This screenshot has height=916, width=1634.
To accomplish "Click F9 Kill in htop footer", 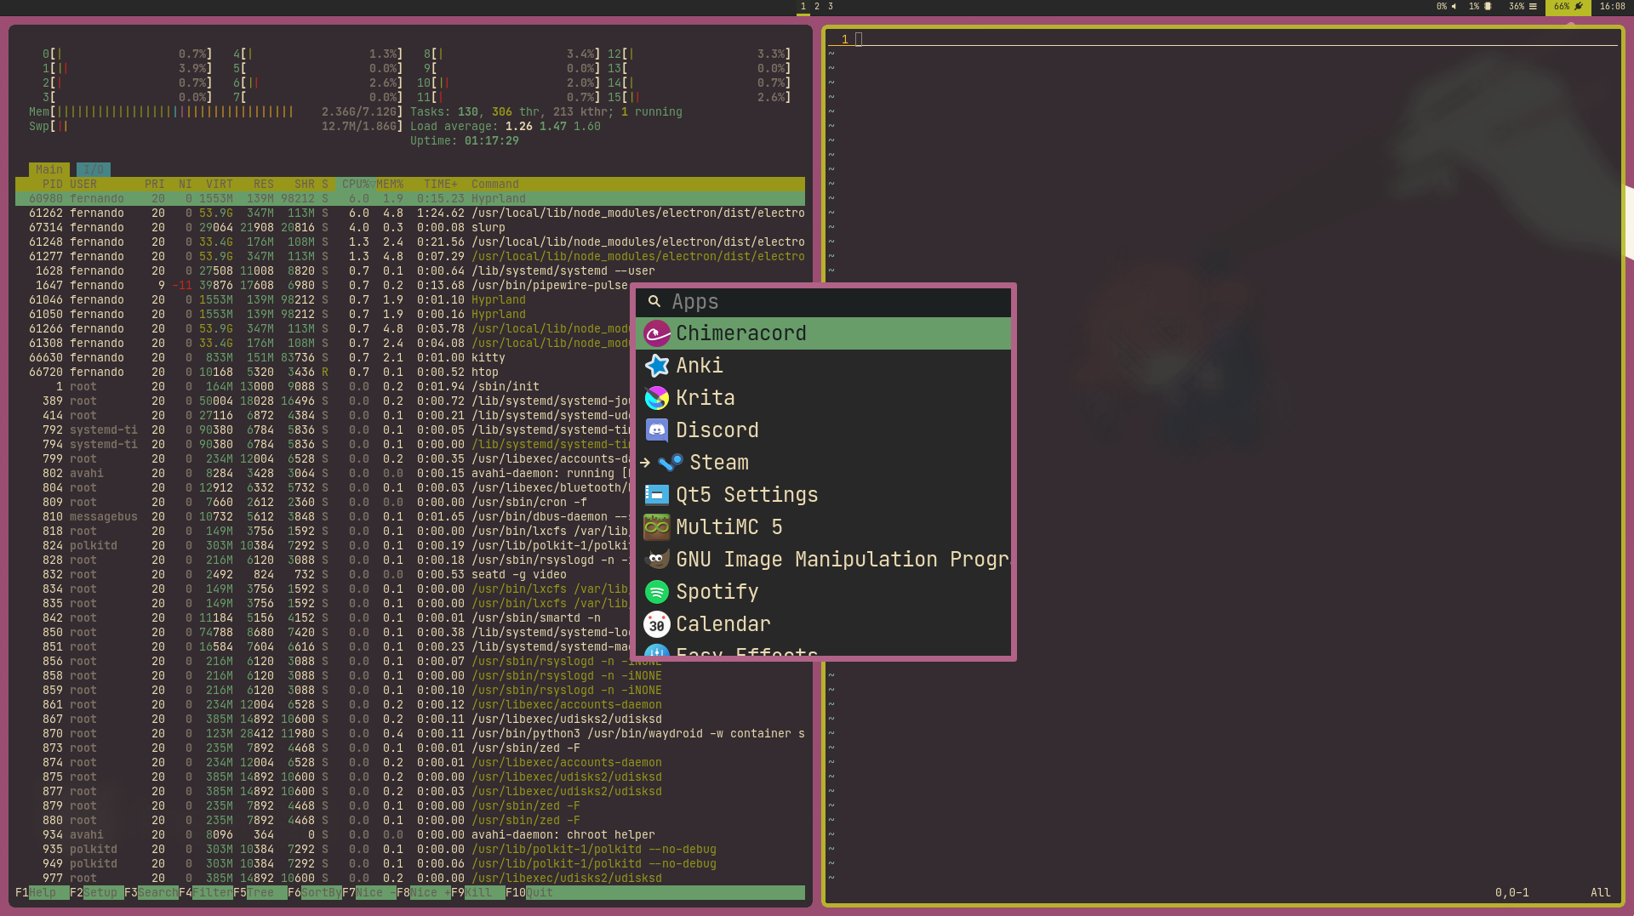I will pos(478,893).
